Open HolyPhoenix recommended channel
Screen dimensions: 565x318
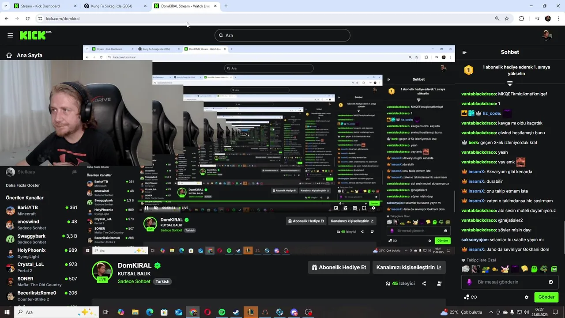click(x=41, y=253)
